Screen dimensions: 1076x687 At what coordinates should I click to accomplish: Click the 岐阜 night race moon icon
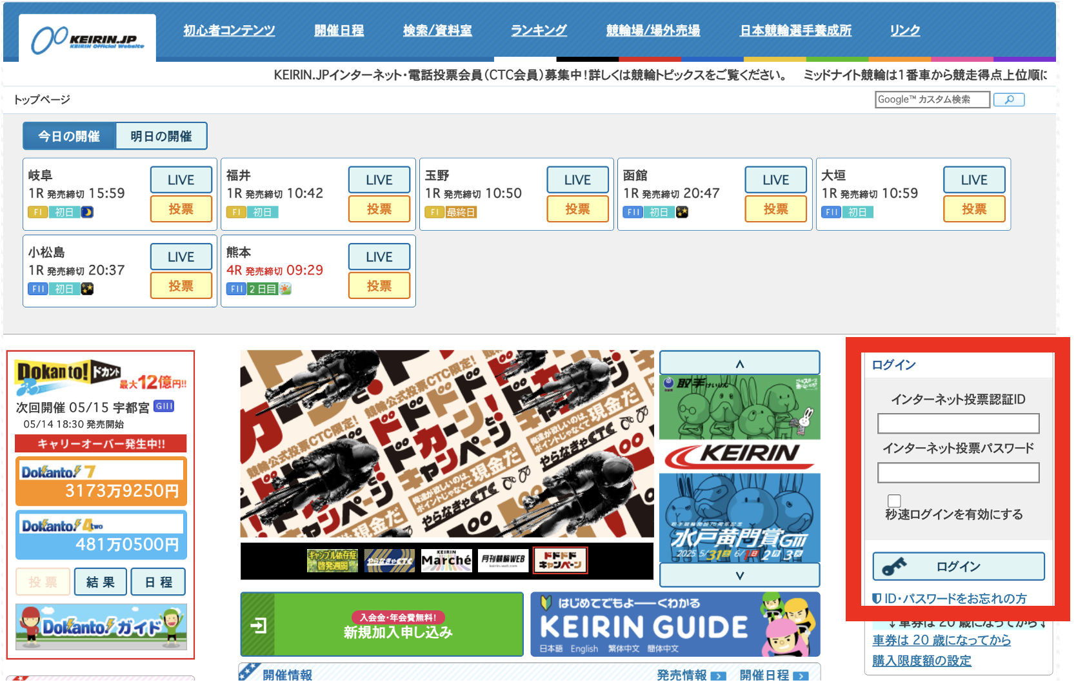pos(87,212)
